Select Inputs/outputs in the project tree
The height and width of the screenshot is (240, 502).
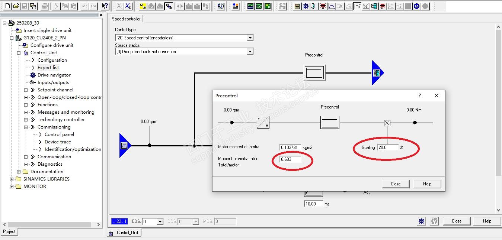[53, 82]
